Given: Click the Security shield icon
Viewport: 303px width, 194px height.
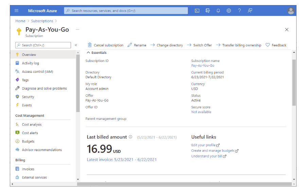Looking at the screenshot, I should coord(17,96).
